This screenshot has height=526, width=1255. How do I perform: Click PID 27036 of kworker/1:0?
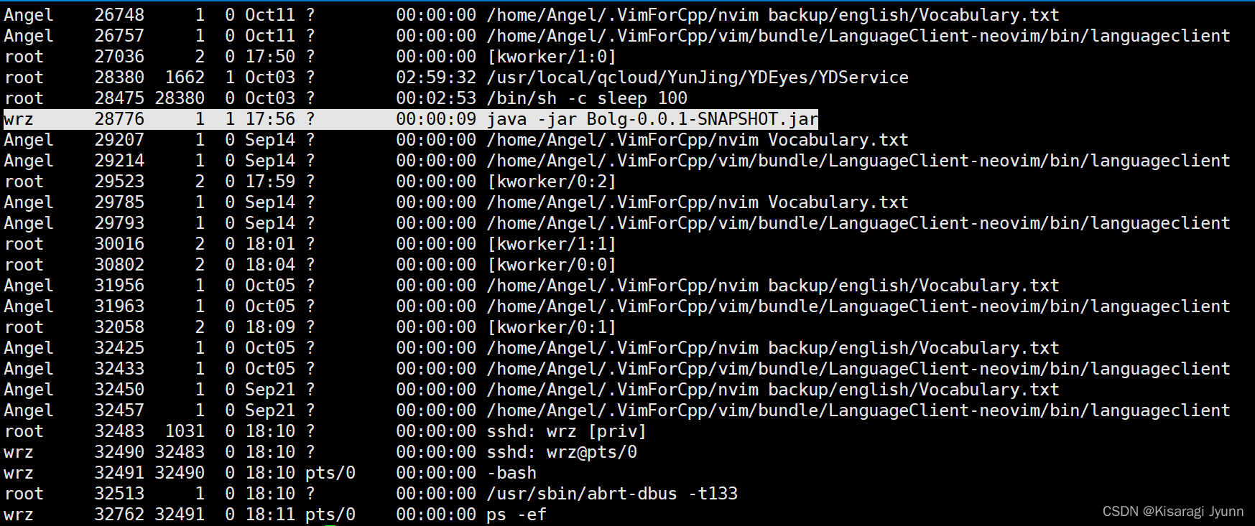(x=119, y=57)
